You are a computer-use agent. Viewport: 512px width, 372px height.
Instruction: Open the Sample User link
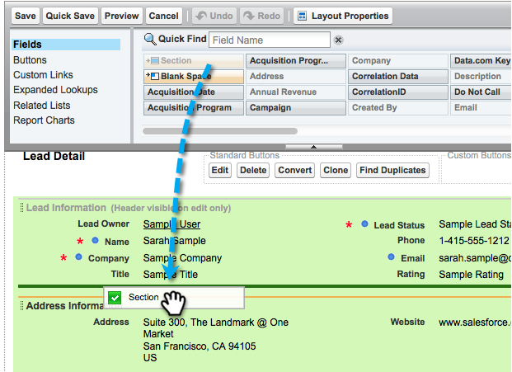pyautogui.click(x=171, y=224)
